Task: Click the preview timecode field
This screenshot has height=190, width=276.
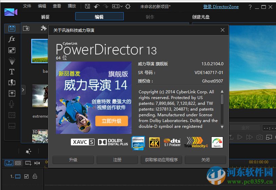Action: click(269, 128)
